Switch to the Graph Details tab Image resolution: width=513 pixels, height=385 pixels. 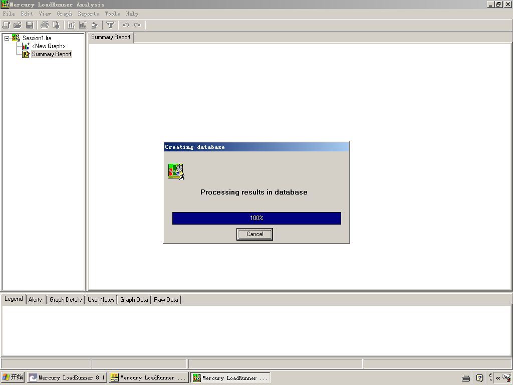[66, 300]
